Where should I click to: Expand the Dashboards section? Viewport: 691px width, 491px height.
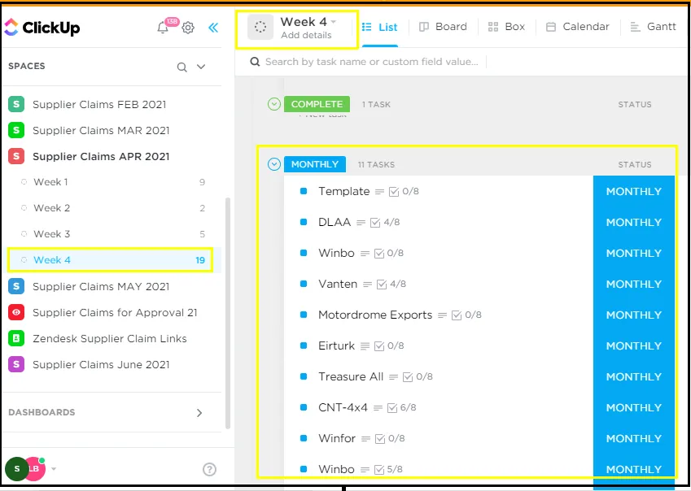point(199,413)
